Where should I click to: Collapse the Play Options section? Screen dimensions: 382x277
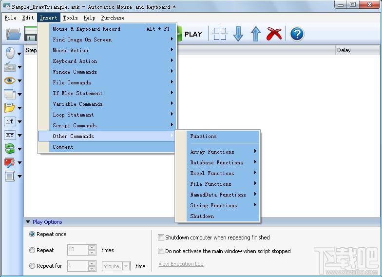pyautogui.click(x=28, y=222)
